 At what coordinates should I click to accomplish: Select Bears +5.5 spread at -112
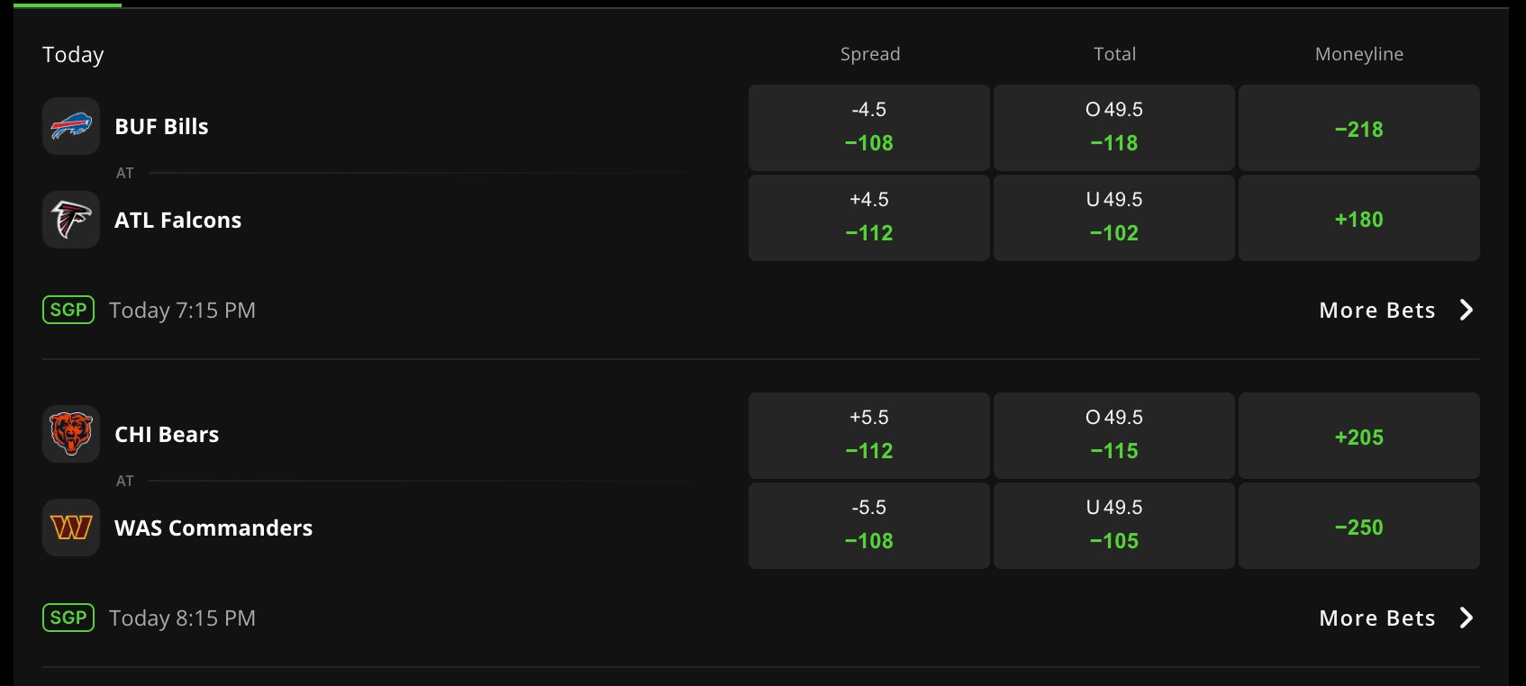869,436
